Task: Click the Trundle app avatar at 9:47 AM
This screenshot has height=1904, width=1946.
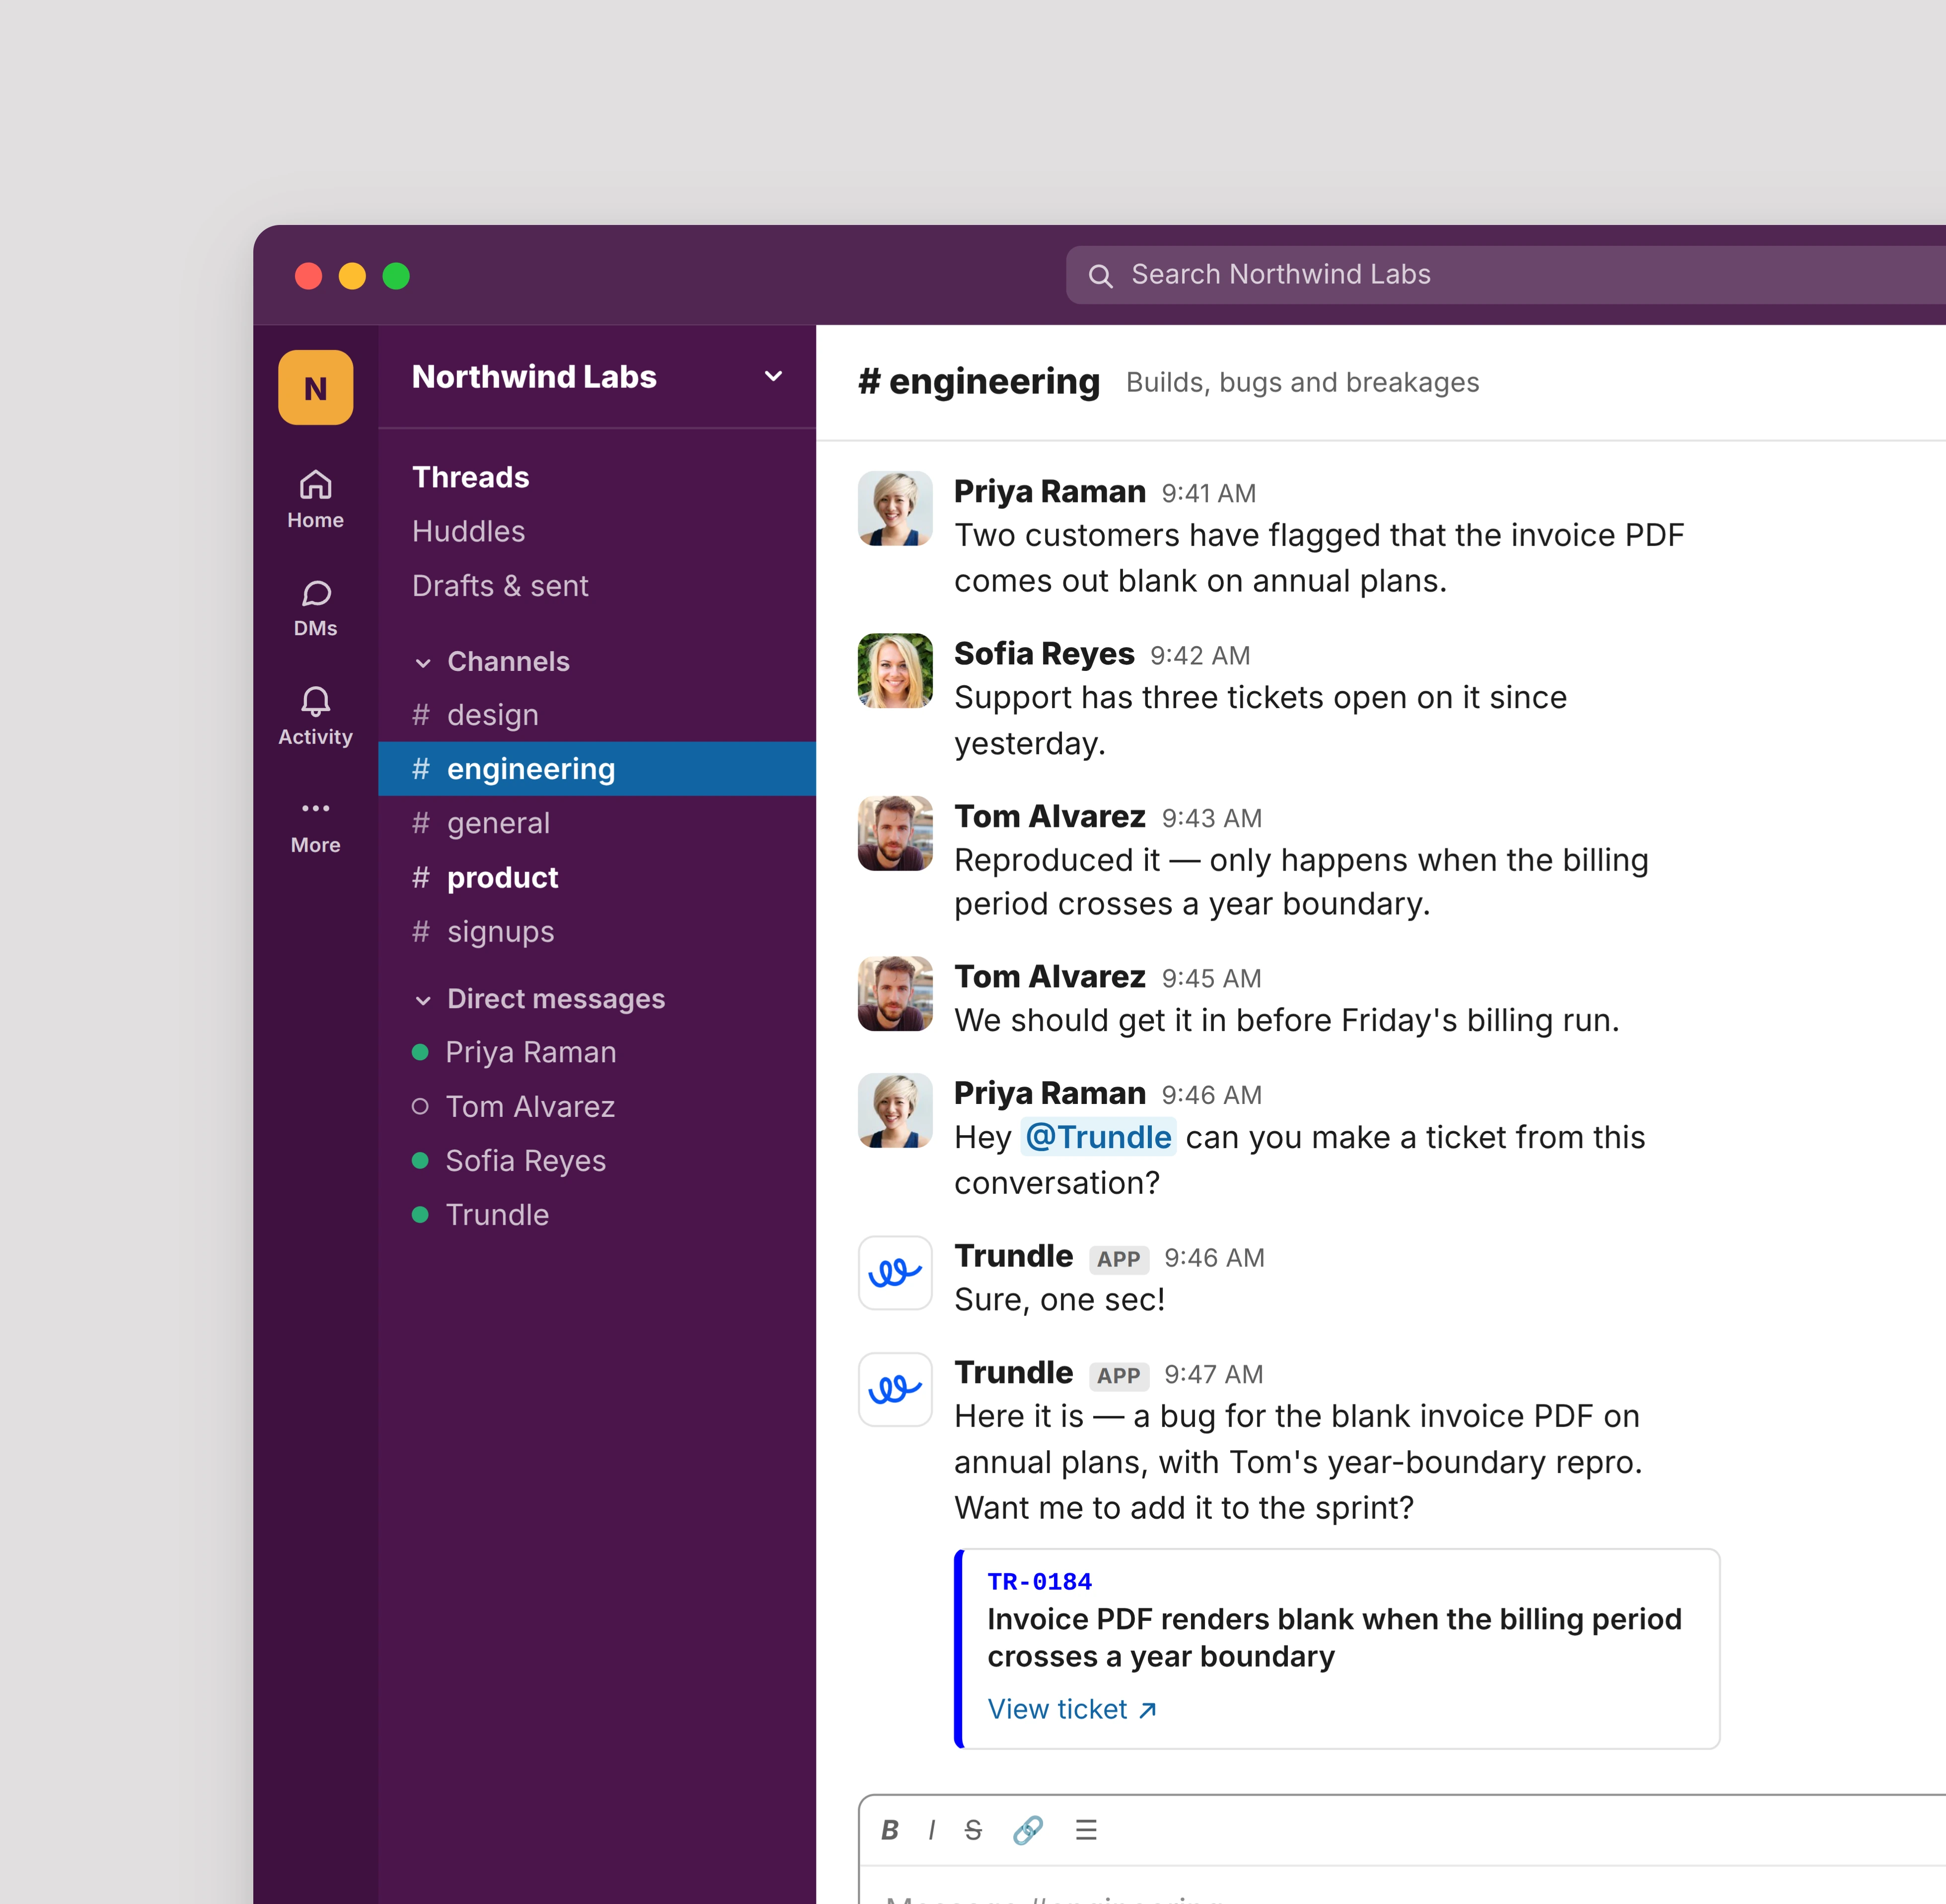Action: 895,1389
